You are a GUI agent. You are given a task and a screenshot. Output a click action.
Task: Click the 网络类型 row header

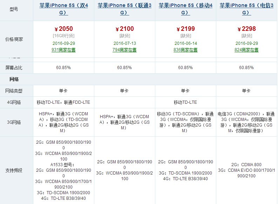(14, 91)
